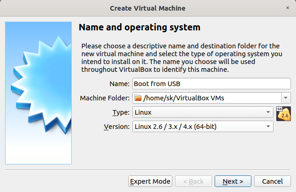Switch to Expert Mode
296x192 pixels.
click(x=150, y=181)
